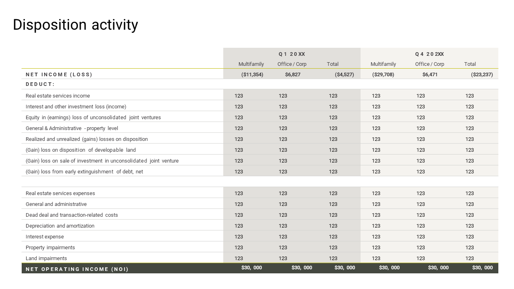
Task: Click Q1 Office/Corp cell in Equity in earnings row
Action: (283, 118)
